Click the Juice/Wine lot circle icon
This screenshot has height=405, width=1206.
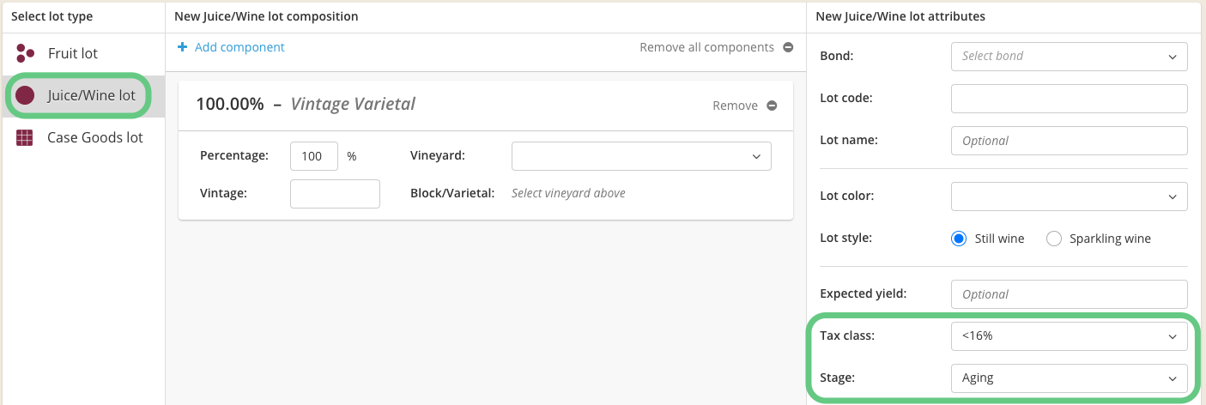pyautogui.click(x=25, y=95)
